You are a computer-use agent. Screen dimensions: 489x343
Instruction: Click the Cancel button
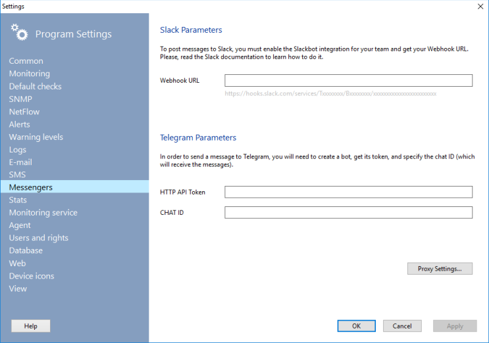[402, 326]
